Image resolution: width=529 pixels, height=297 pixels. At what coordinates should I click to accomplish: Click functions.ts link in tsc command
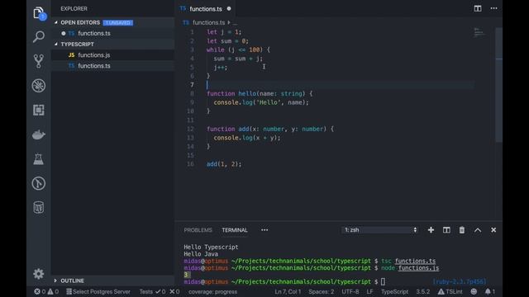click(x=415, y=261)
